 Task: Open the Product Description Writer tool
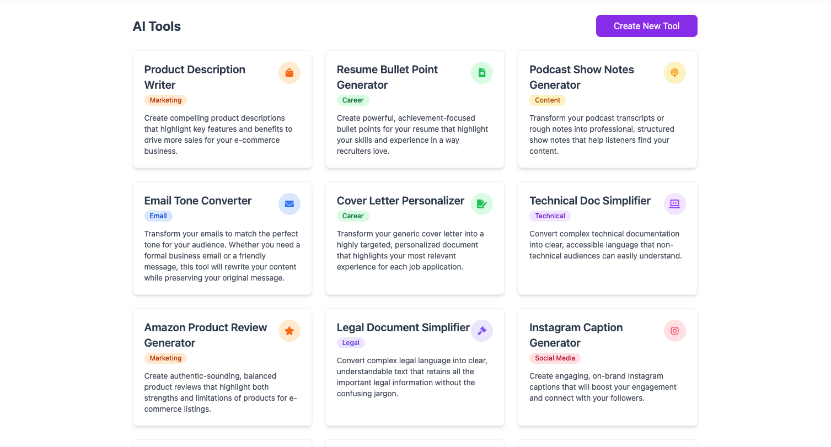tap(195, 77)
